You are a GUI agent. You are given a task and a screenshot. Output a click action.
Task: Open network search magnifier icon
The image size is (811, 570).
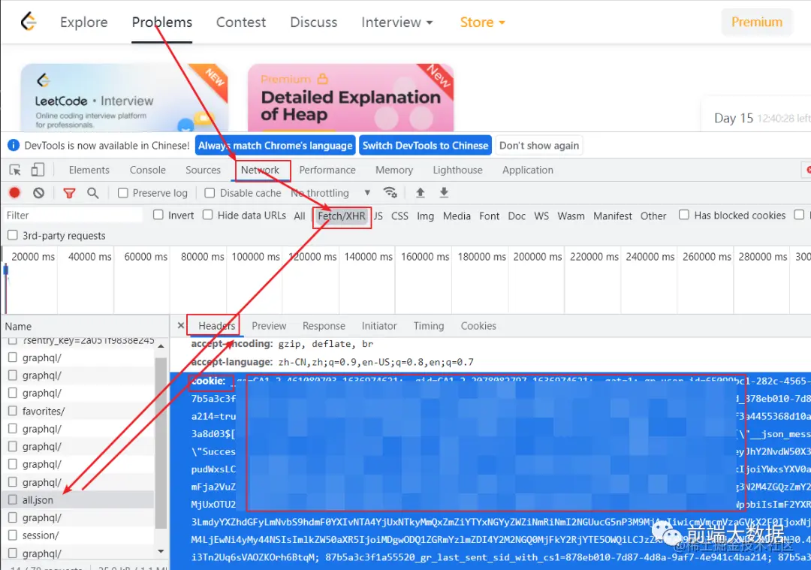pos(92,193)
